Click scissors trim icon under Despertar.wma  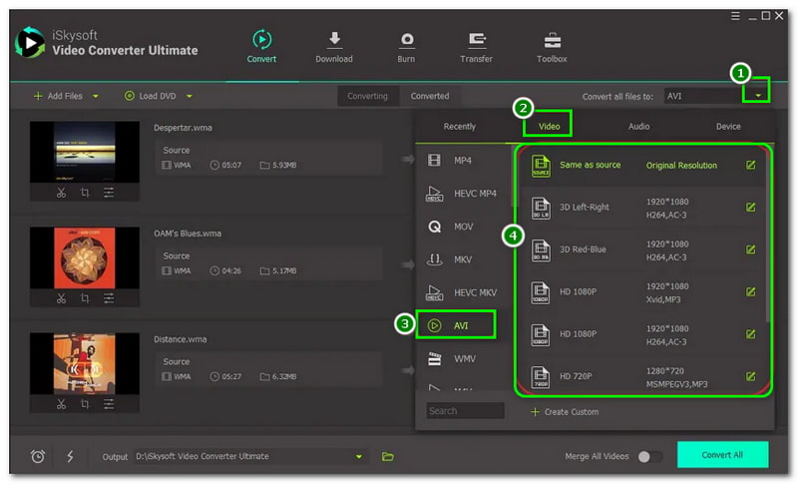click(60, 193)
